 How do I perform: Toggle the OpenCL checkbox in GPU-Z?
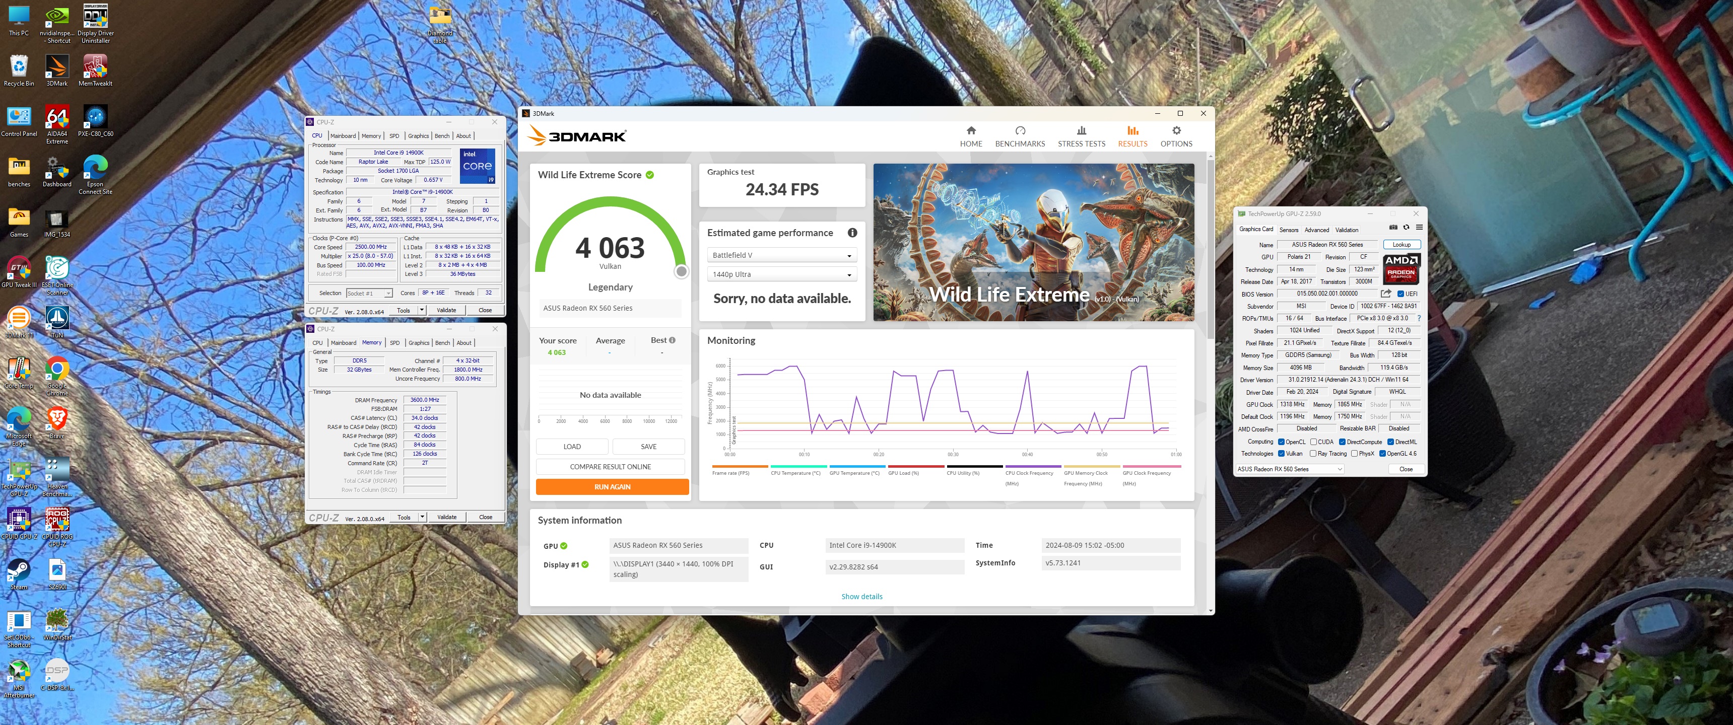[x=1281, y=442]
